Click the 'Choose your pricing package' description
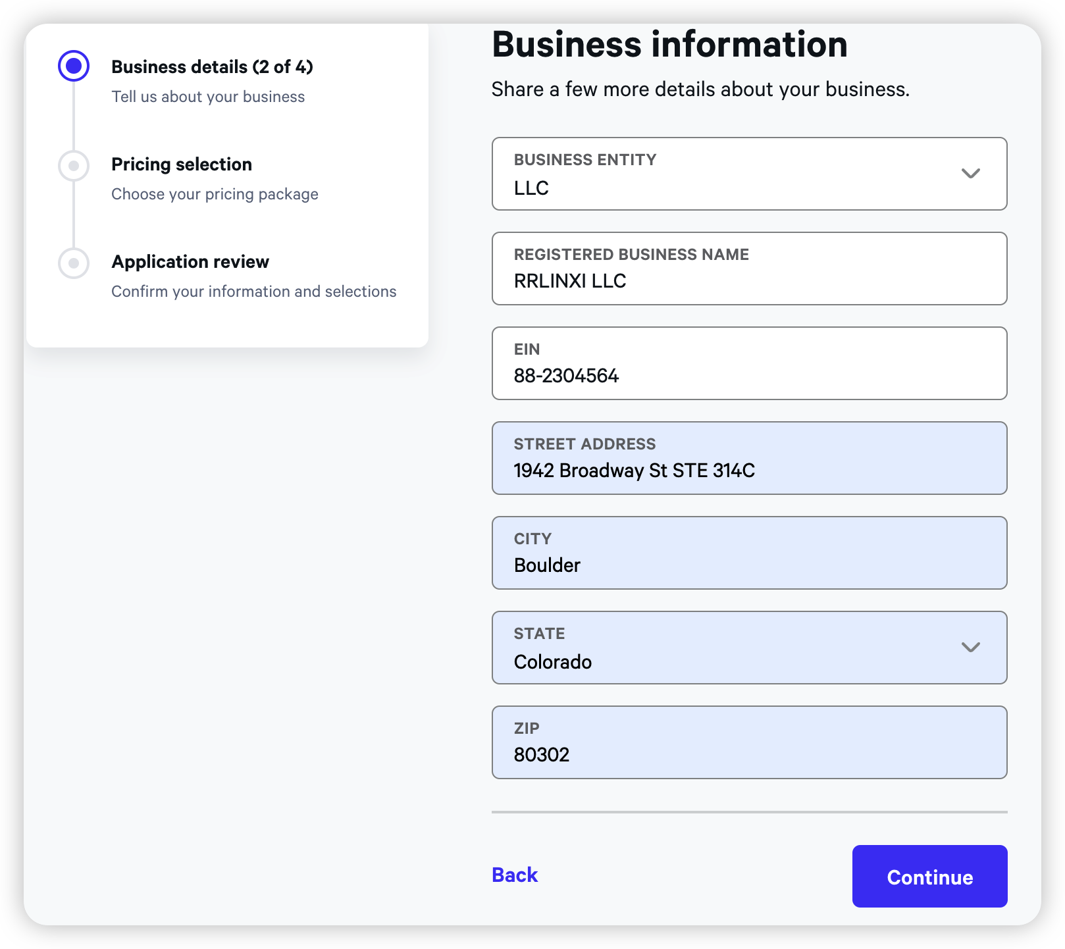This screenshot has height=949, width=1065. click(x=215, y=194)
